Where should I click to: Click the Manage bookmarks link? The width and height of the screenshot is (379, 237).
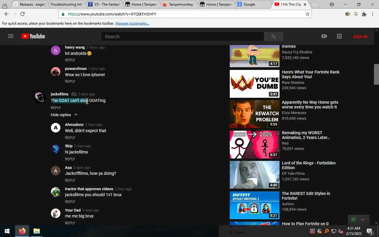pos(132,23)
